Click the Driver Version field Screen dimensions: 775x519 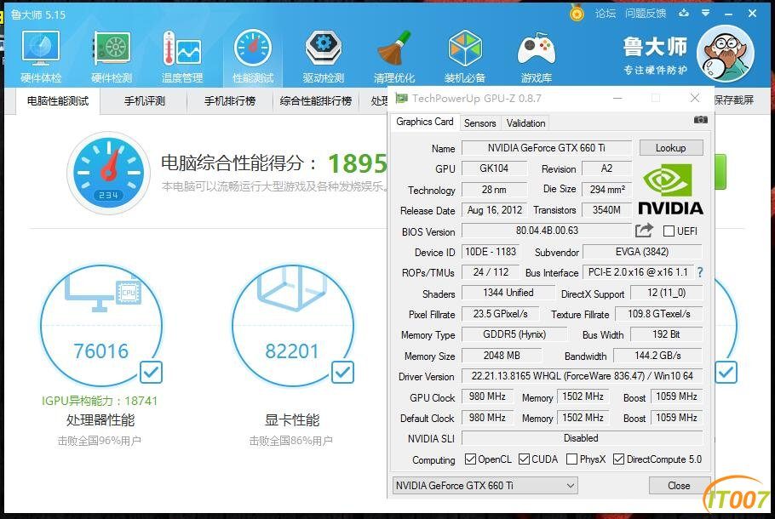click(582, 376)
